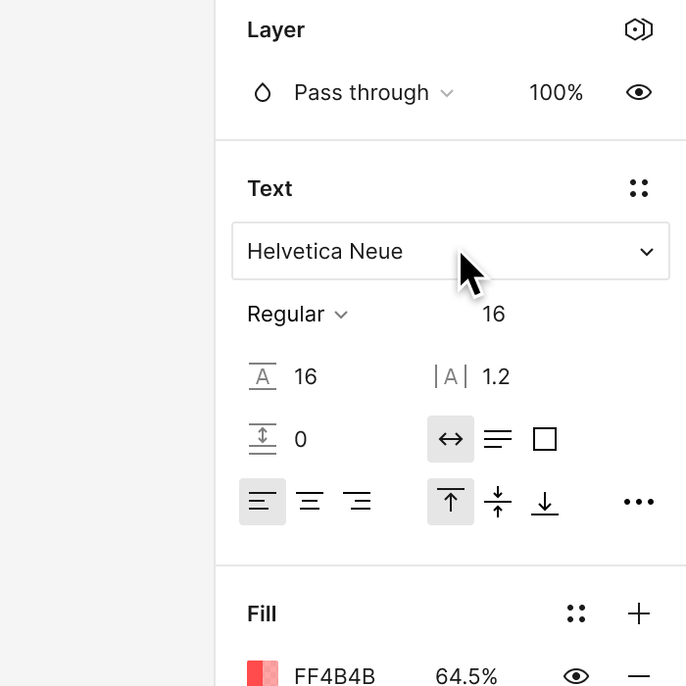The width and height of the screenshot is (686, 686).
Task: Select auto width text resizing icon
Action: click(x=451, y=439)
